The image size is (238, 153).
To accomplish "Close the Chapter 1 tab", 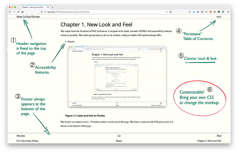I will point(48,7).
